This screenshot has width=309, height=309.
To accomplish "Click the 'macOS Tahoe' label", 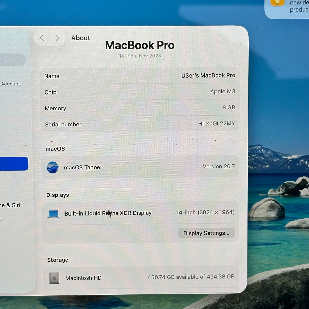I will click(82, 167).
